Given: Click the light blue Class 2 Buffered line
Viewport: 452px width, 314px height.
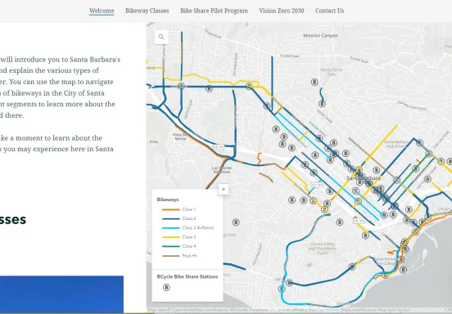Looking at the screenshot, I should 171,228.
